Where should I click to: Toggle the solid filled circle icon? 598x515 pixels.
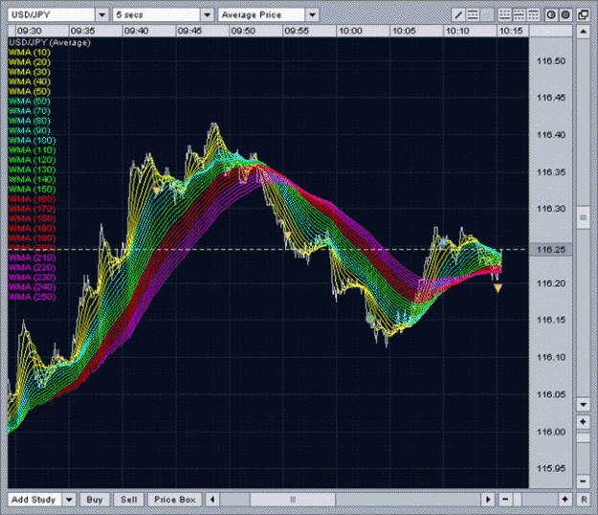565,15
